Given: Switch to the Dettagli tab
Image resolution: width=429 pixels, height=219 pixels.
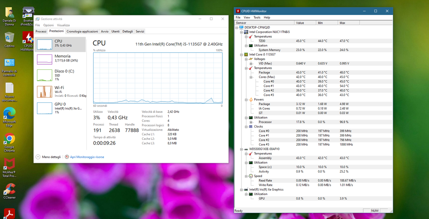Looking at the screenshot, I should click(128, 31).
